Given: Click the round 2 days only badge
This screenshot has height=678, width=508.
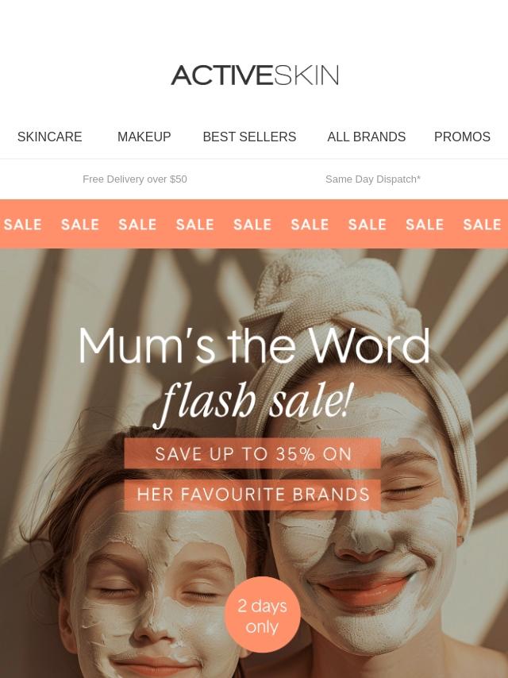Looking at the screenshot, I should pyautogui.click(x=263, y=614).
